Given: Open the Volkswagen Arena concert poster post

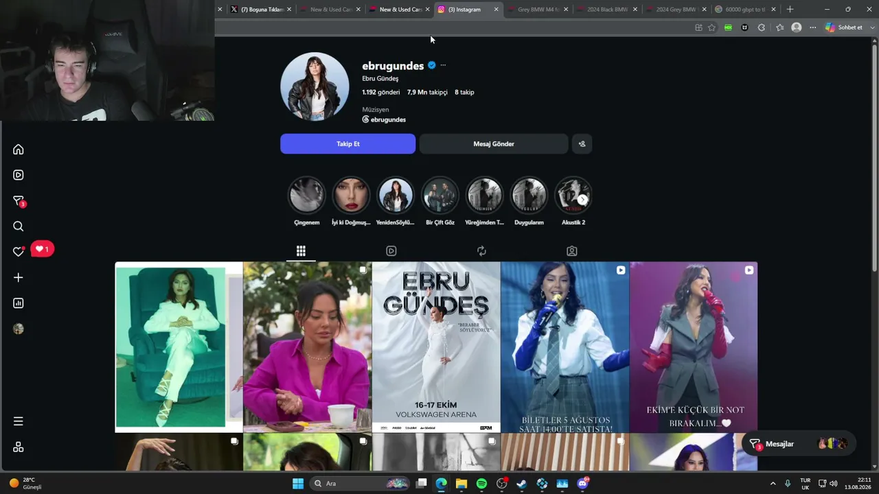Looking at the screenshot, I should pyautogui.click(x=436, y=347).
